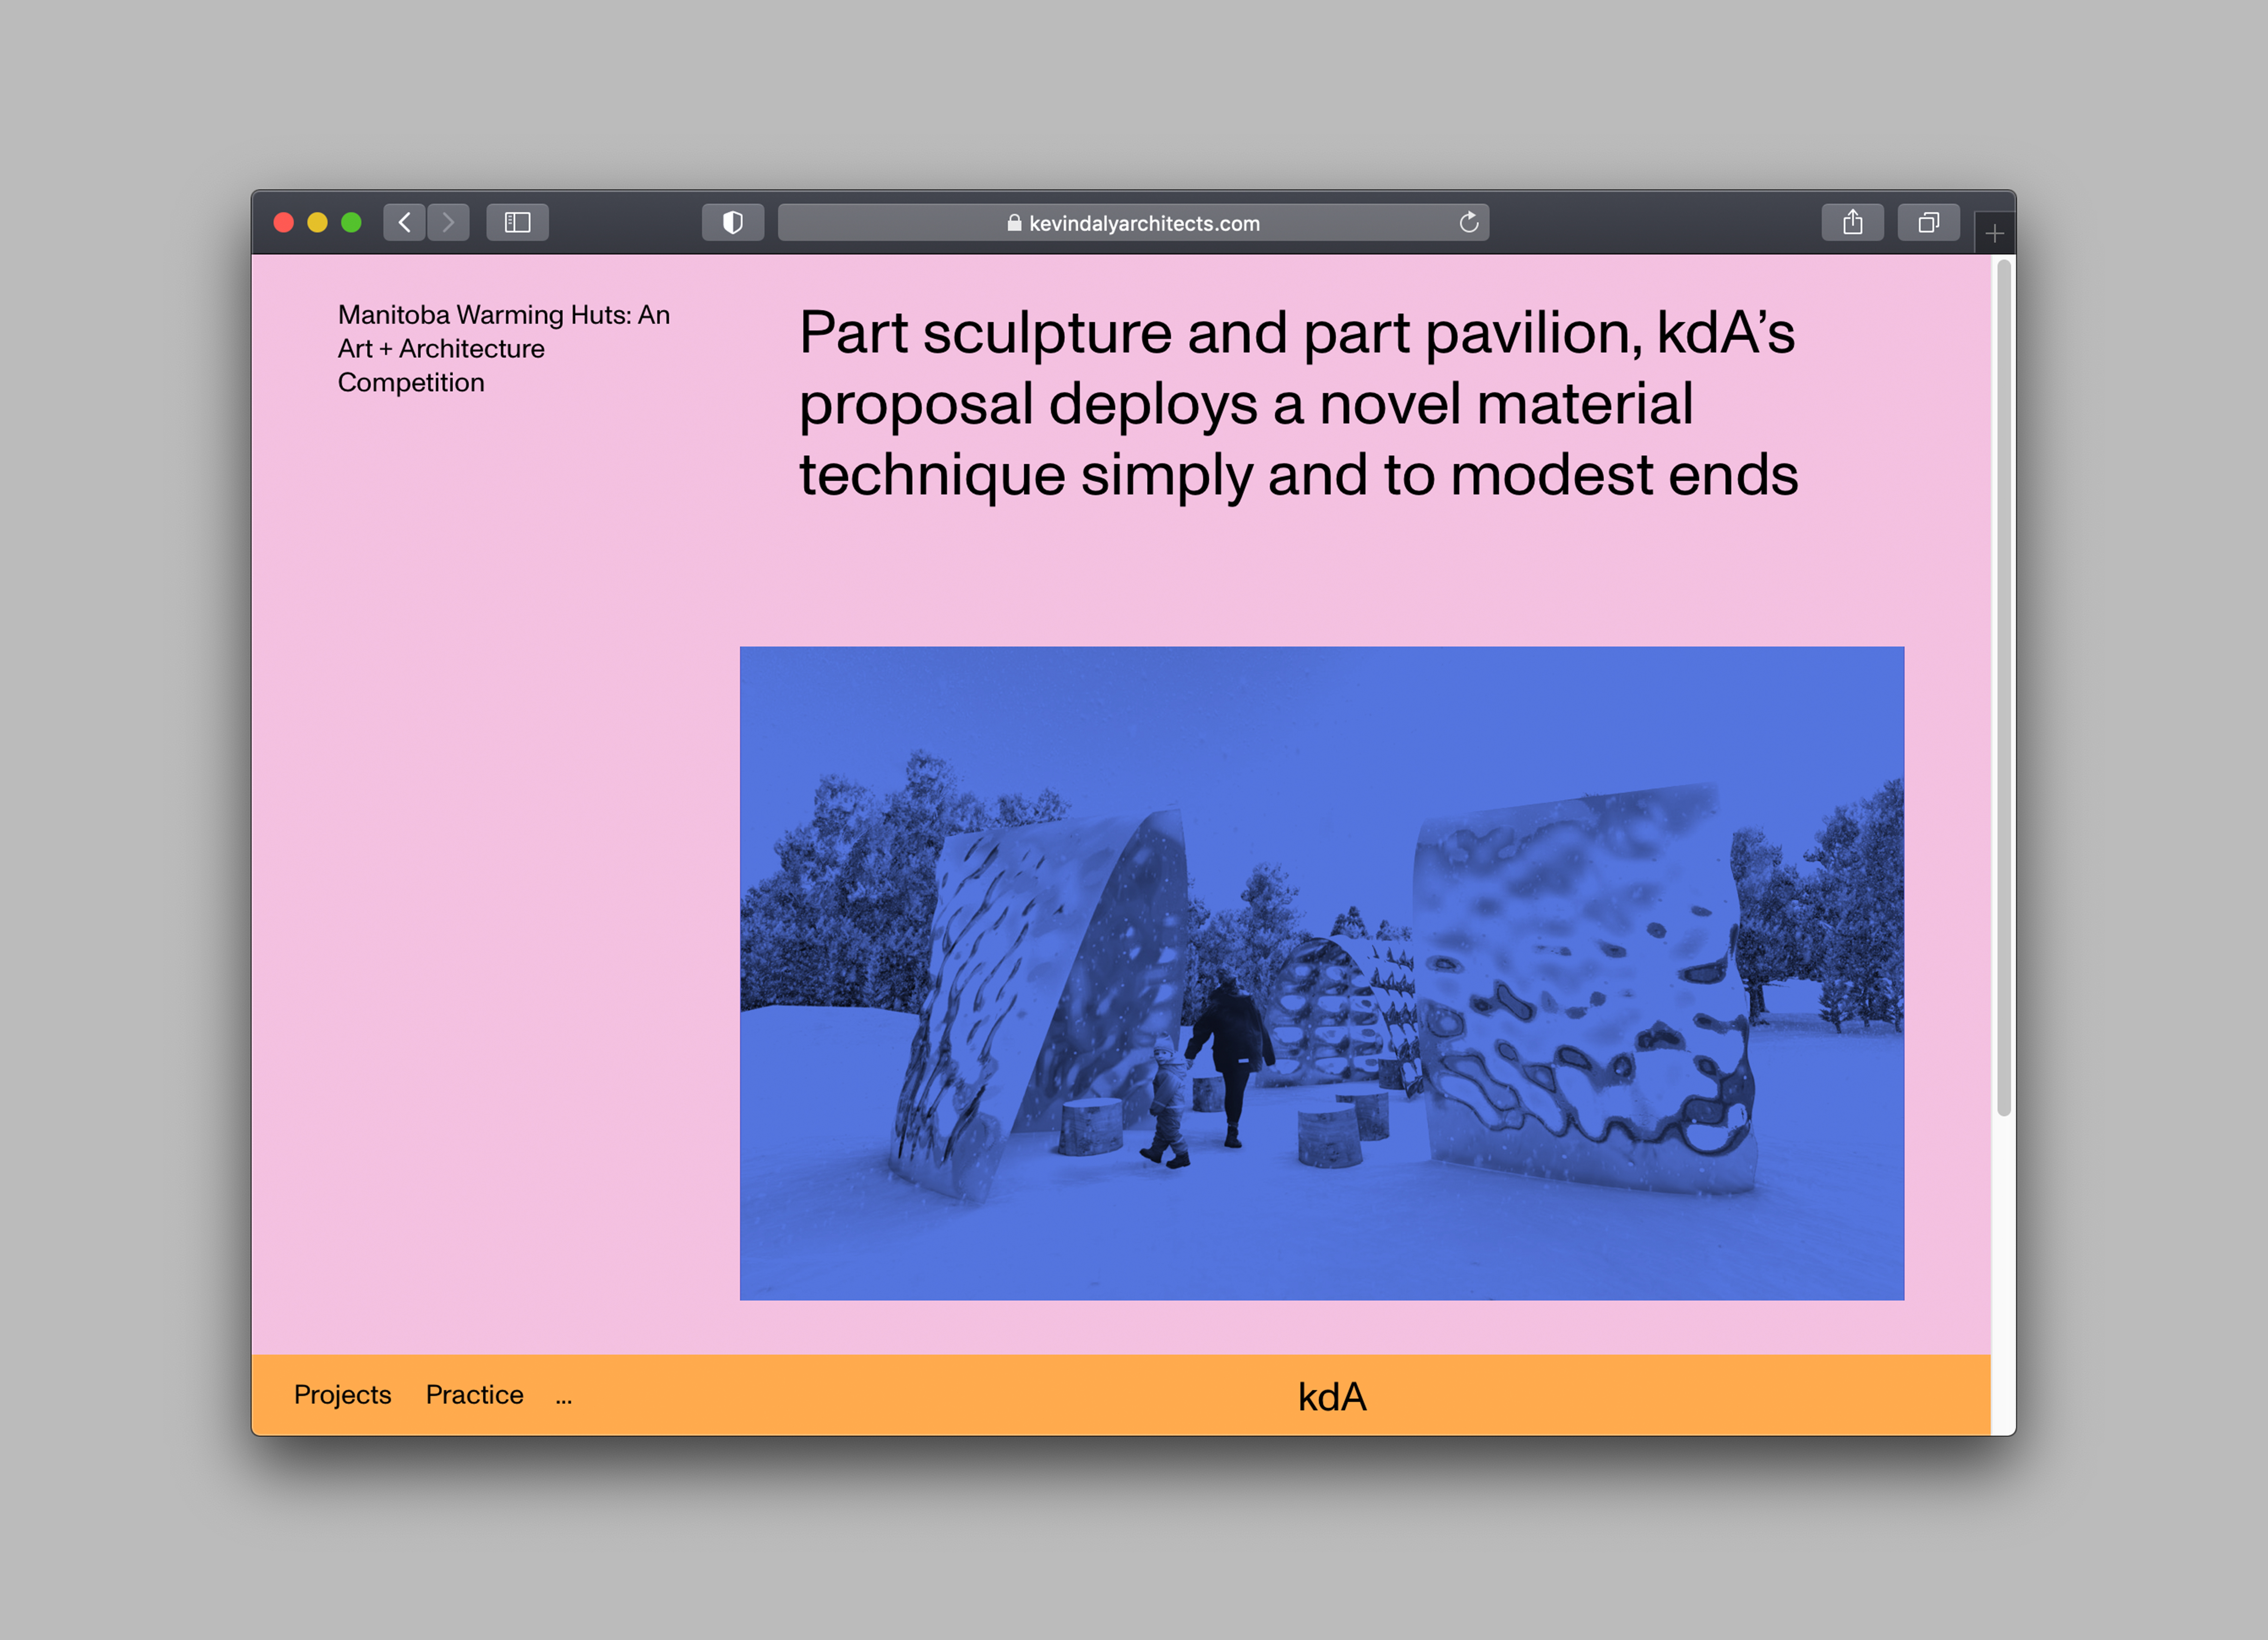Screen dimensions: 2268x1640
Task: Click the green fullscreen window button
Action: (x=351, y=222)
